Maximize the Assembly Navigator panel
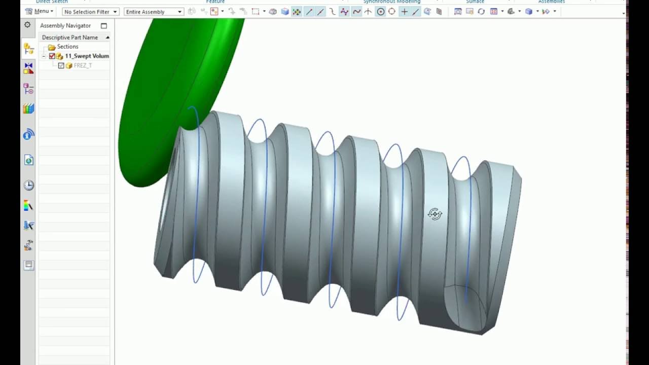 click(104, 26)
